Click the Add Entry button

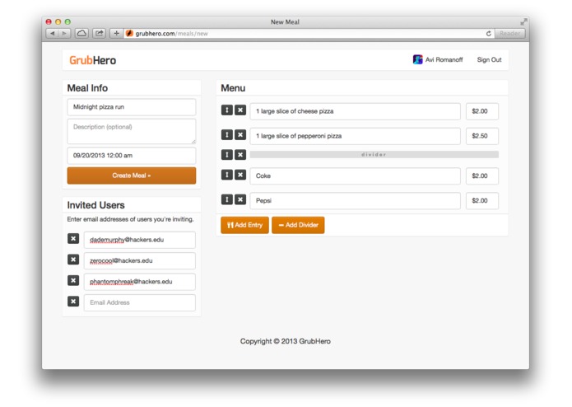(x=244, y=225)
